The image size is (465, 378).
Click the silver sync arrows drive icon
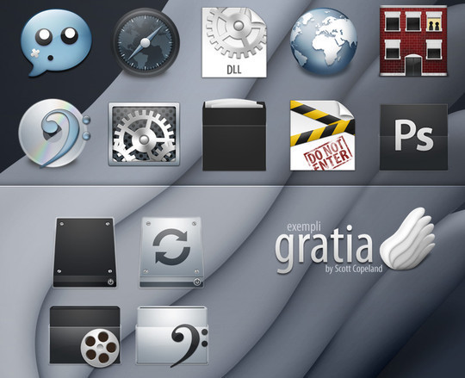pos(171,252)
